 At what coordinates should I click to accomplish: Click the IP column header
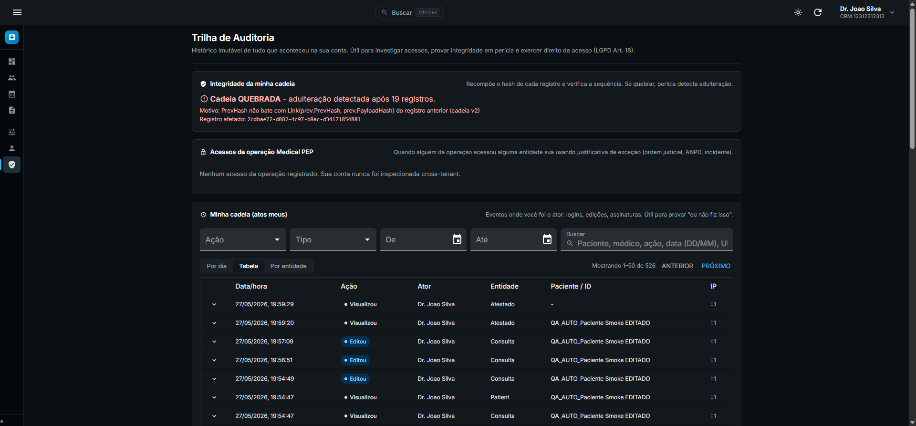(713, 286)
